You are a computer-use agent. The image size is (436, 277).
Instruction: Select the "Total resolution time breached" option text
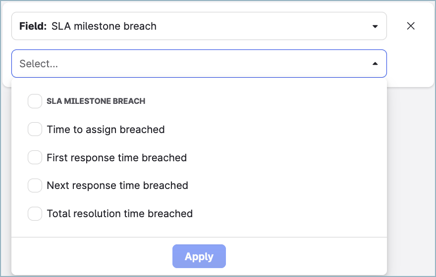119,214
